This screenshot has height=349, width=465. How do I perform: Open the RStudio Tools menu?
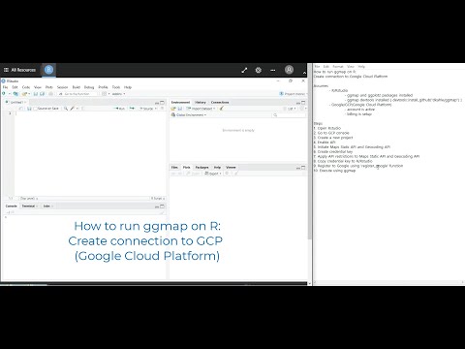pyautogui.click(x=116, y=87)
